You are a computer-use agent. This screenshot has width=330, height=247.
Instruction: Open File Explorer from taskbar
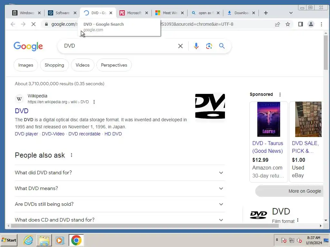pos(44,240)
